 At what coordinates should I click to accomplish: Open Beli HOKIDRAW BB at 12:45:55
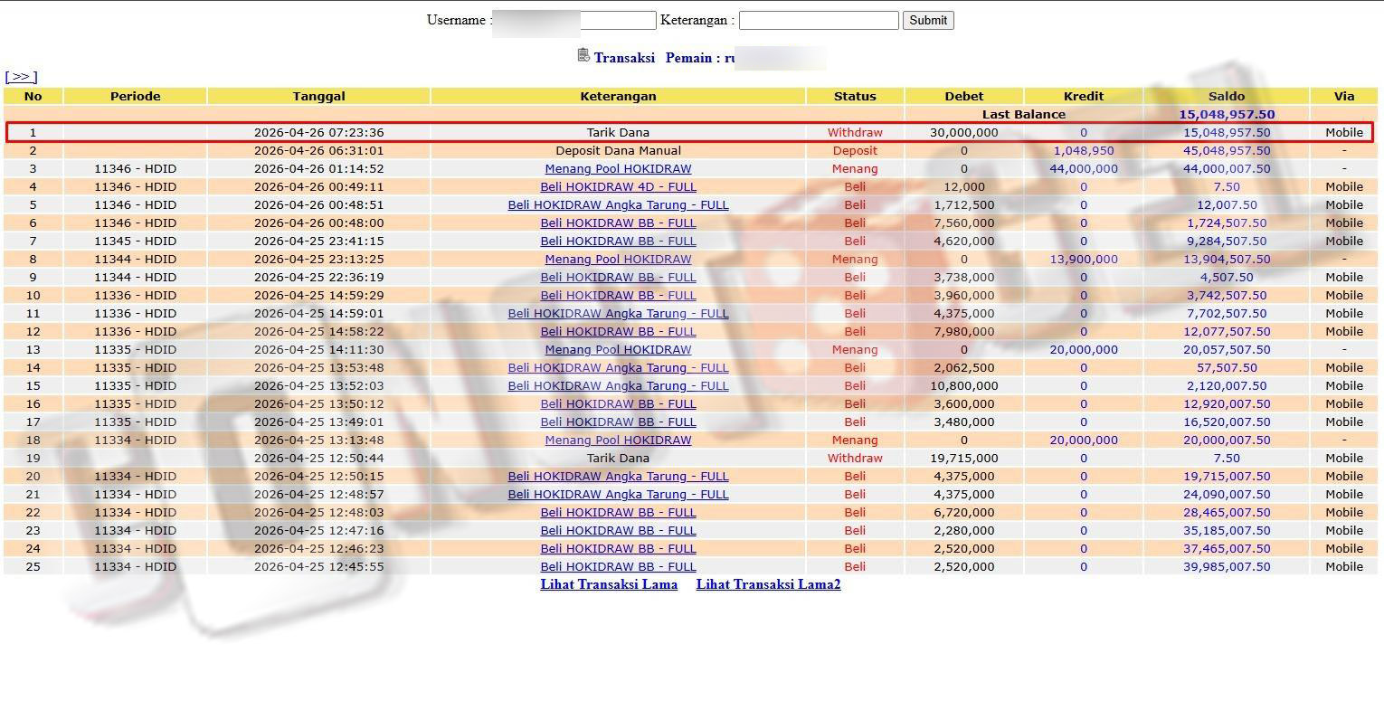pos(618,567)
